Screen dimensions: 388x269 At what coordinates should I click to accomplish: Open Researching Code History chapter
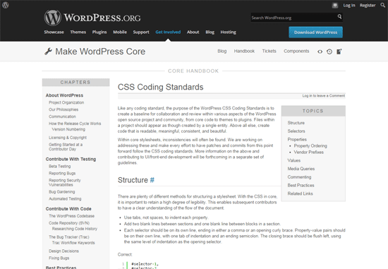coord(75,229)
